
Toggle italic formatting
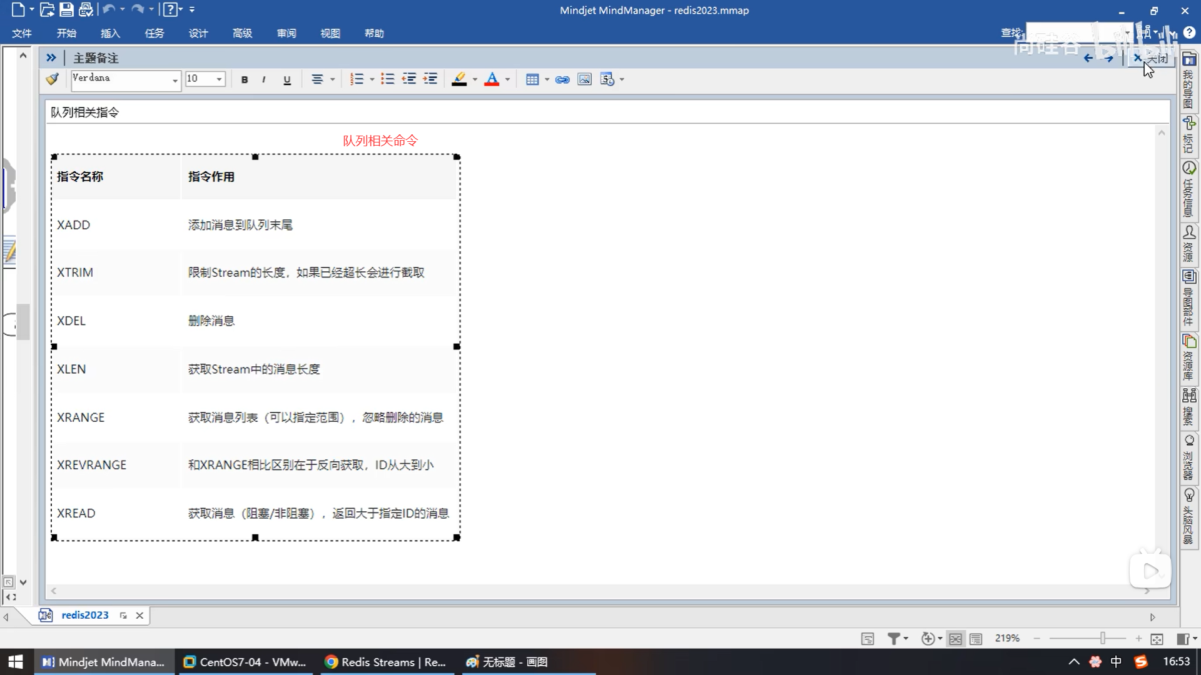coord(264,79)
